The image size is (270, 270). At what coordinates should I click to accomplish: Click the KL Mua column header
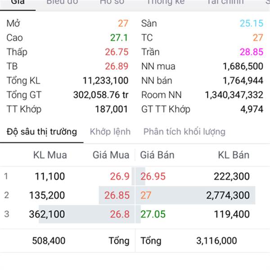coord(50,155)
